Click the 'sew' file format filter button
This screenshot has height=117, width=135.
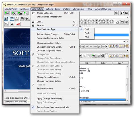(x=95, y=46)
